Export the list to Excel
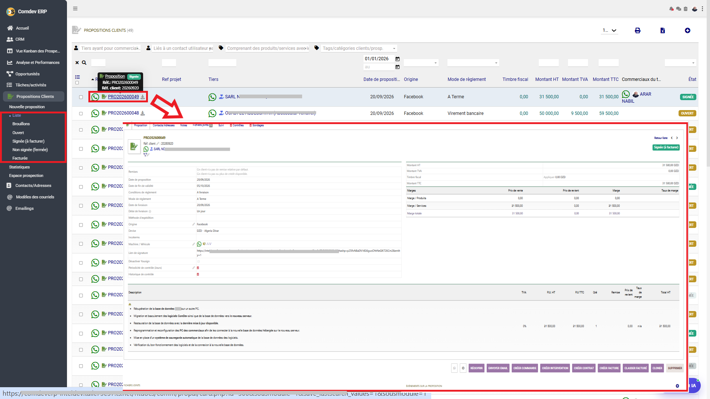 tap(663, 31)
